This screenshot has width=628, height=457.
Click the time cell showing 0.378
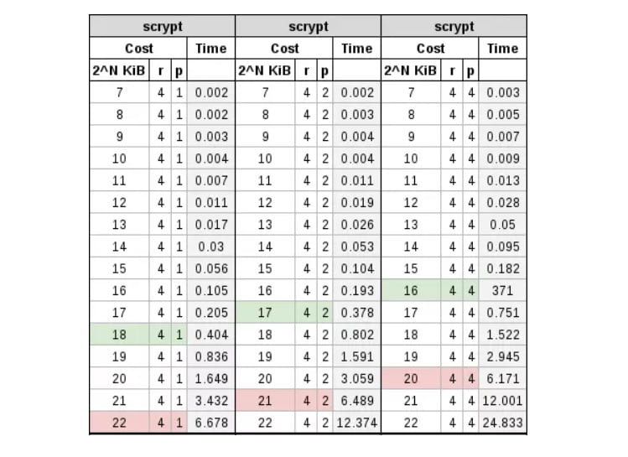tap(356, 312)
